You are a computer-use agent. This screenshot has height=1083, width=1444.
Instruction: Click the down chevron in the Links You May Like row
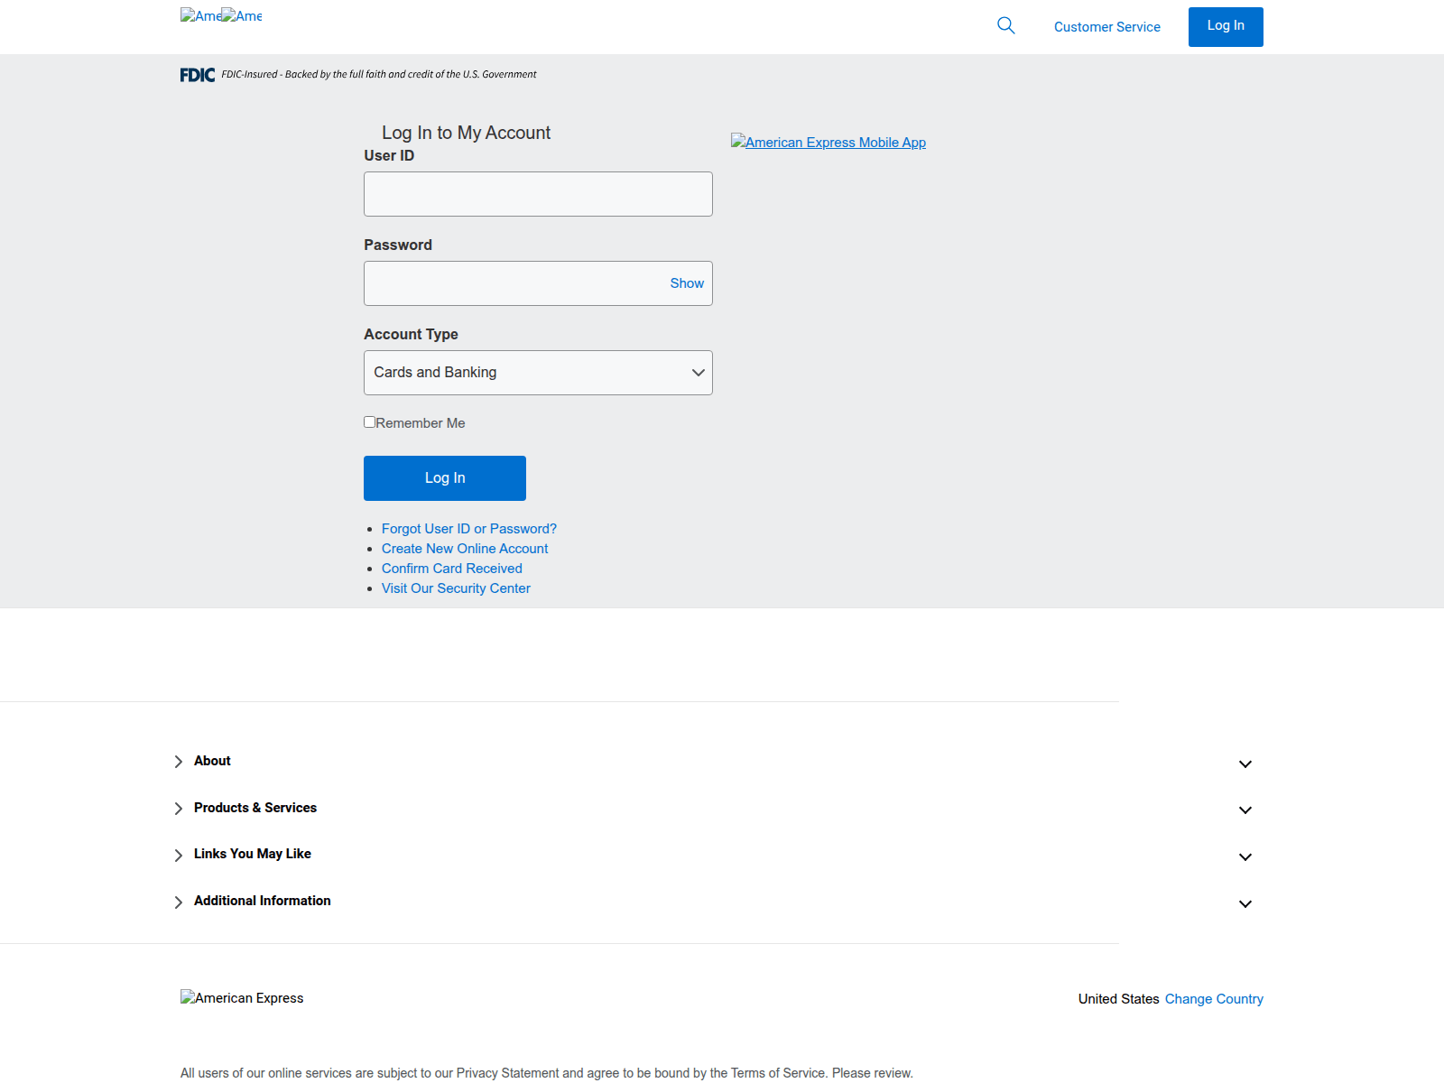[1245, 857]
